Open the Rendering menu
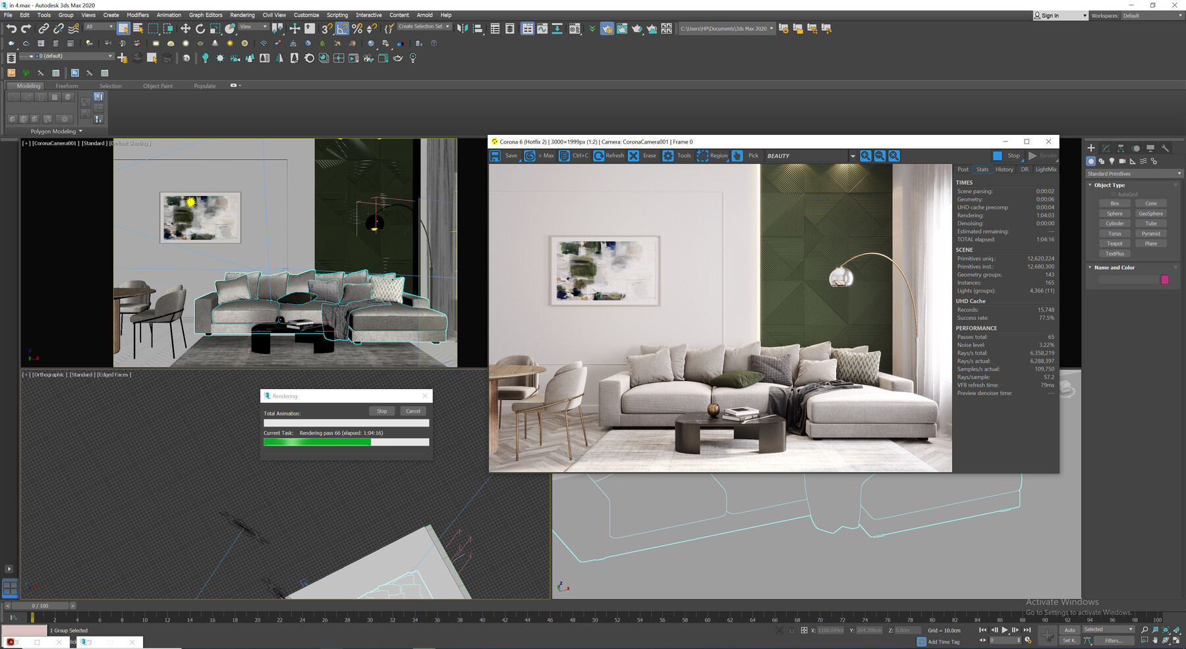This screenshot has height=649, width=1186. [242, 14]
